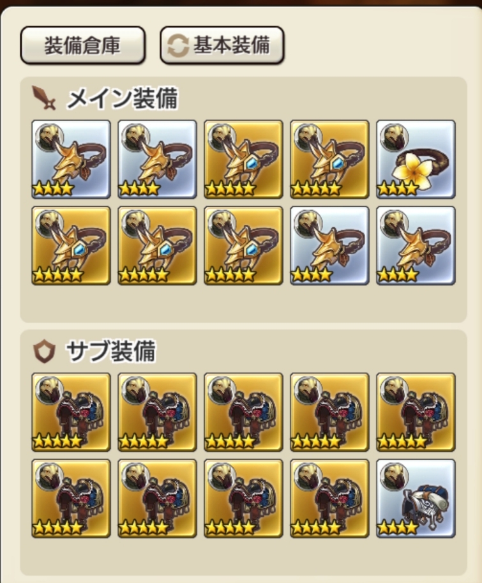
Task: Open the 装備倉庫 equipment storage button
Action: point(82,45)
